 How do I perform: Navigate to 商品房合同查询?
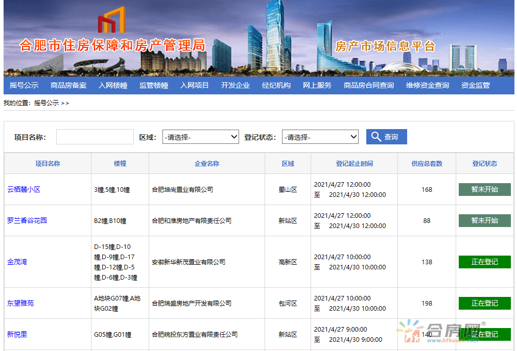(369, 85)
